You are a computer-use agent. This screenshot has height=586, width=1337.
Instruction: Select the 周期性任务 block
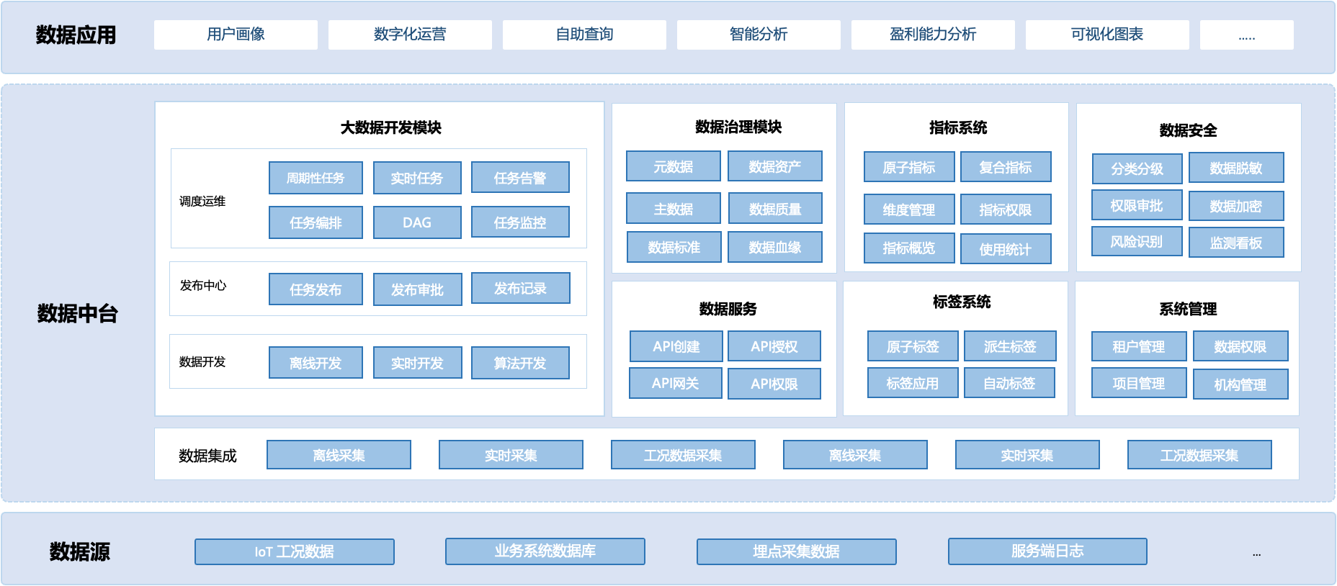click(x=316, y=178)
